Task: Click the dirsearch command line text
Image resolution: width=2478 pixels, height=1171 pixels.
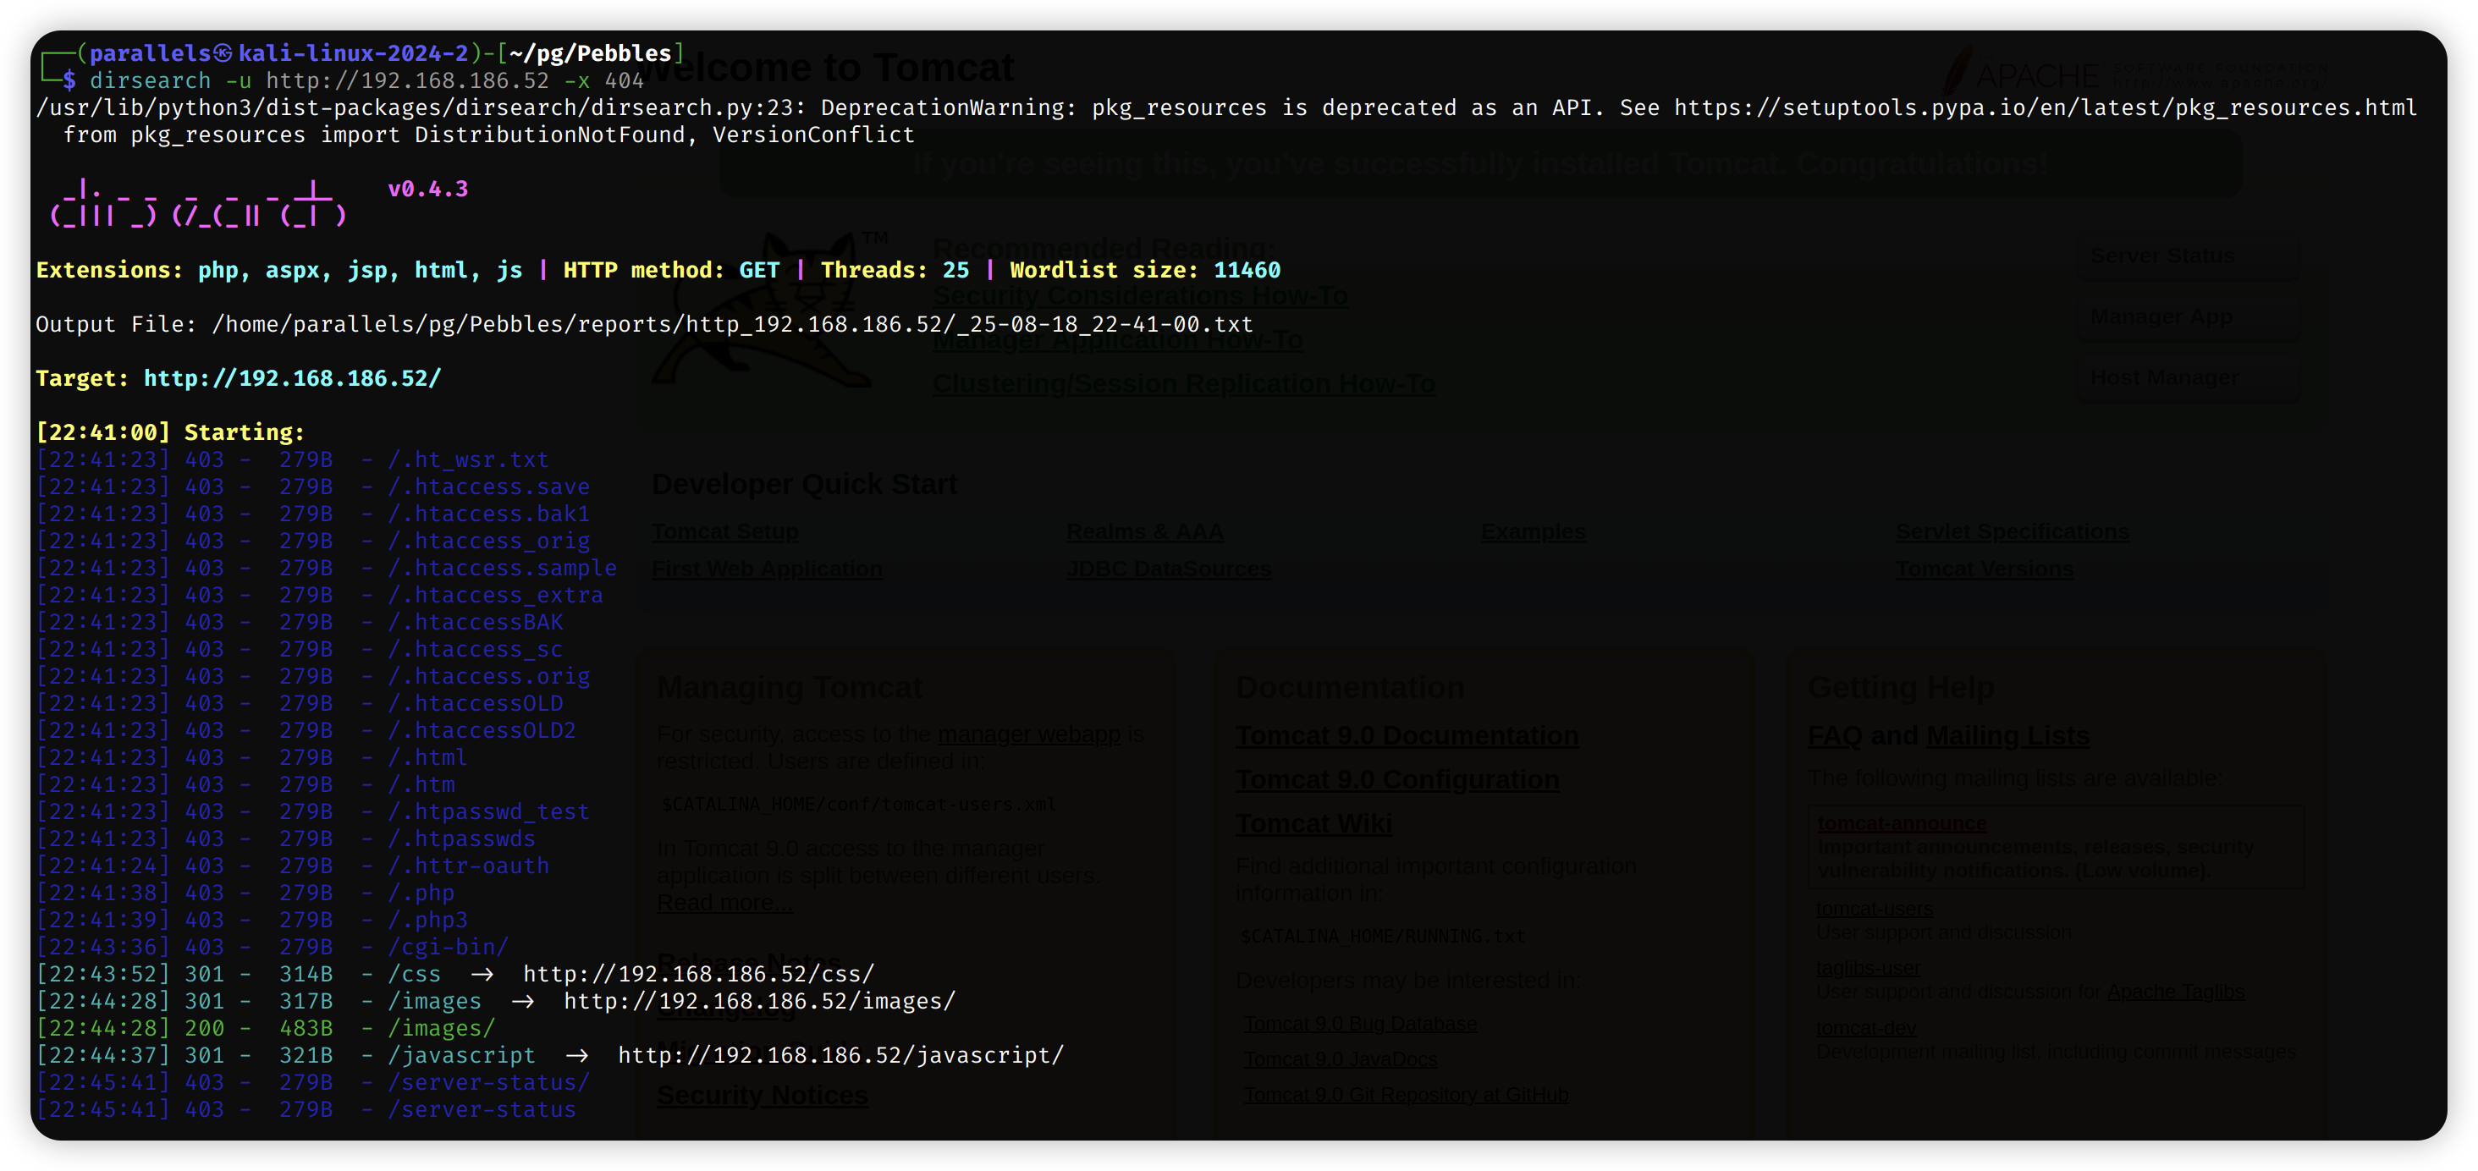Action: [x=366, y=80]
